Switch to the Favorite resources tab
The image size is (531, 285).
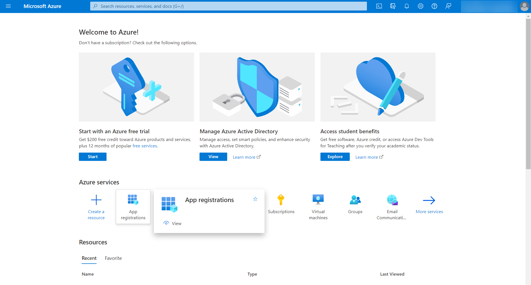pyautogui.click(x=113, y=258)
